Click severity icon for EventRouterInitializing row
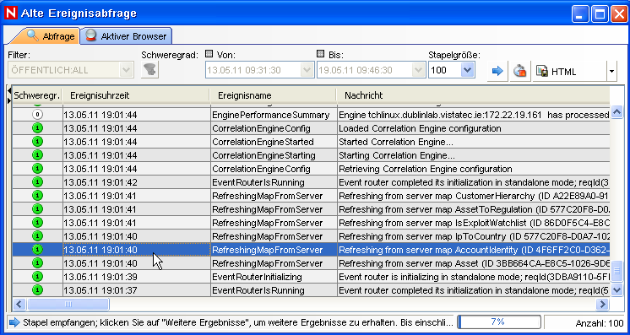Viewport: 630px width, 335px height. pos(37,277)
